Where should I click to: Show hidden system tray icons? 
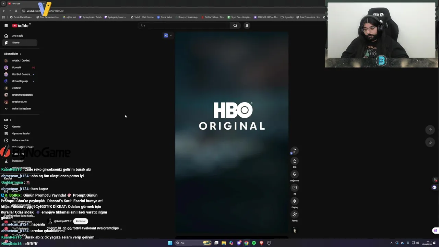[x=391, y=243]
